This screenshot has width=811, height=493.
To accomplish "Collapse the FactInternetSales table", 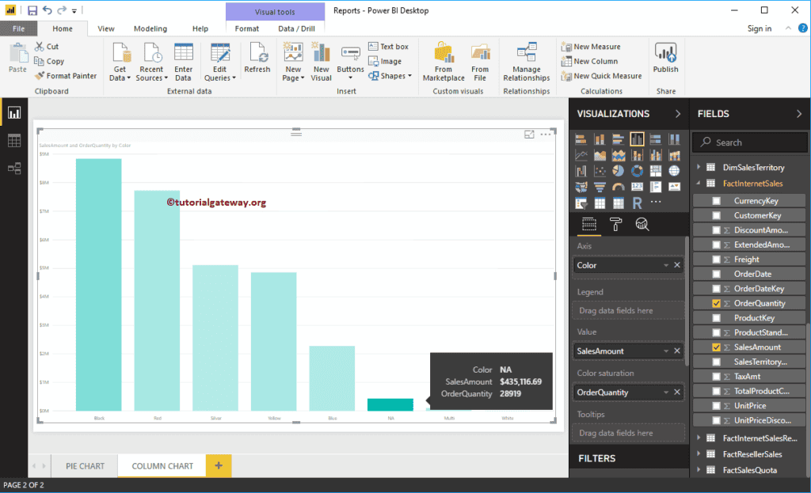I will click(699, 183).
